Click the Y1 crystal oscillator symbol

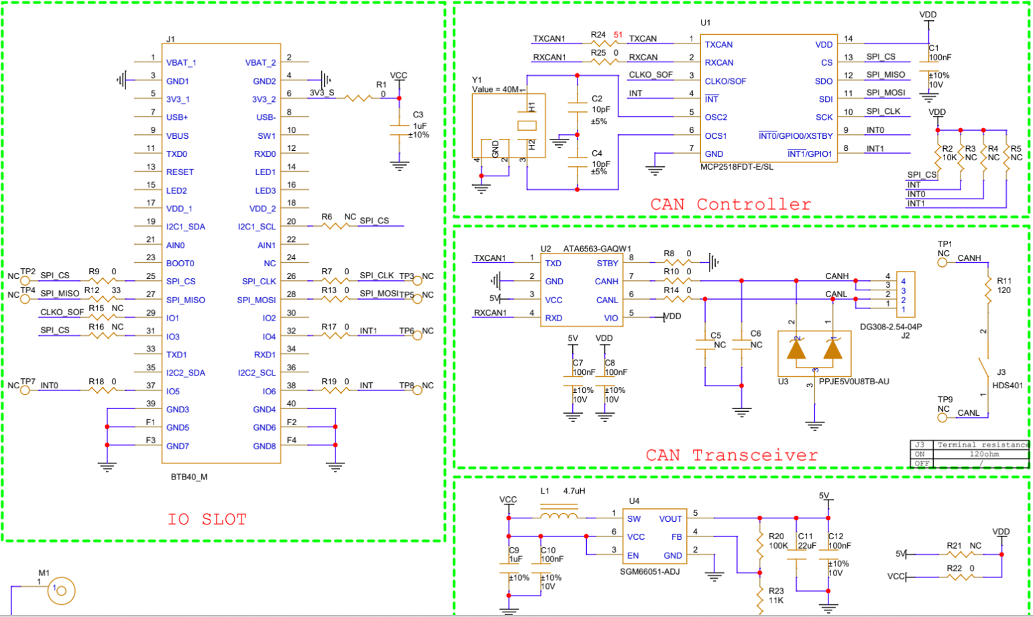pyautogui.click(x=508, y=125)
